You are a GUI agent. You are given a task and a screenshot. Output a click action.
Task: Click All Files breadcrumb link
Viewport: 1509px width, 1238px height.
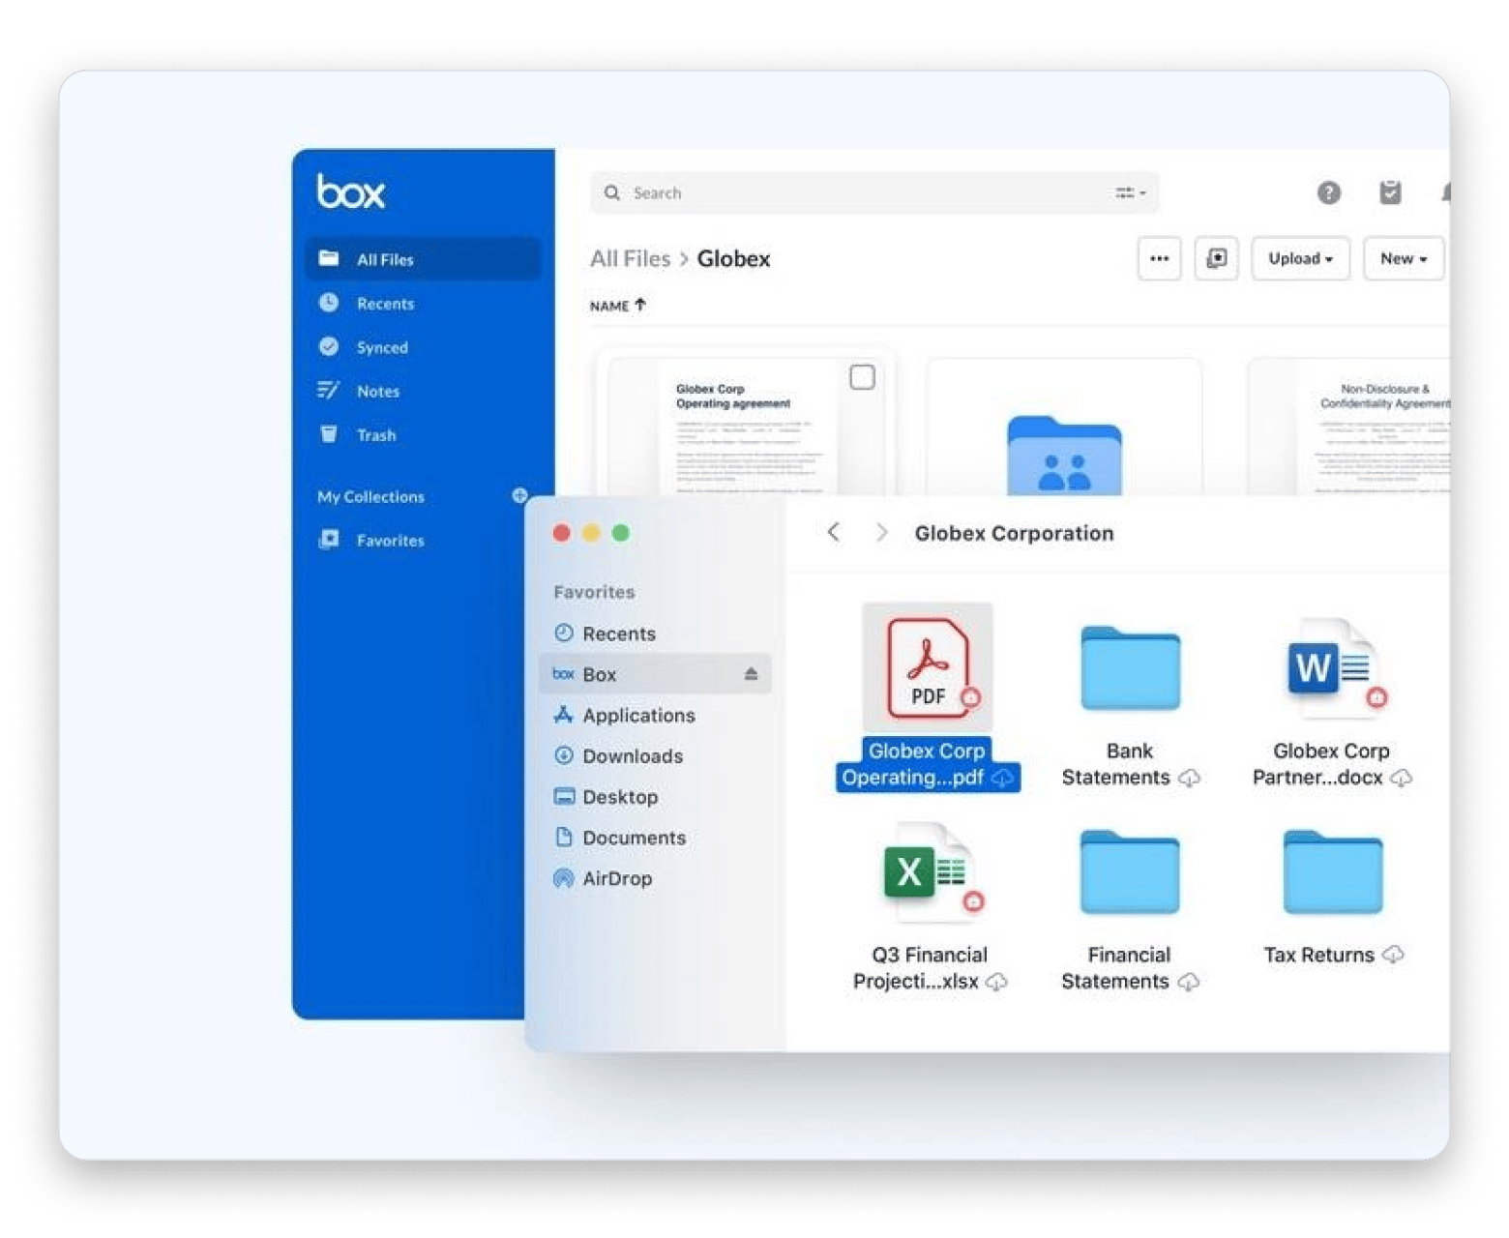(x=631, y=258)
